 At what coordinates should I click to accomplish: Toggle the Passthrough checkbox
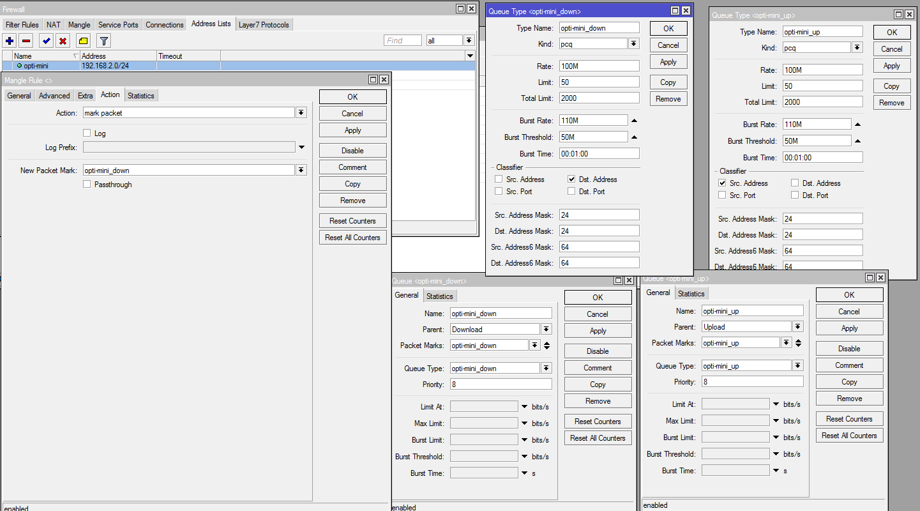[x=87, y=185]
